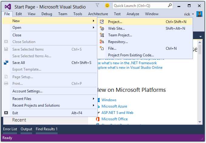Screen dimensions: 206x143
Task: Select Exit from the File menu
Action: [50, 113]
